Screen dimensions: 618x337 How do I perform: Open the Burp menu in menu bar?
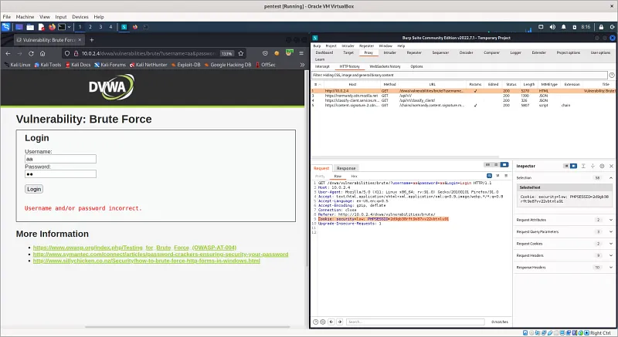[x=317, y=46]
